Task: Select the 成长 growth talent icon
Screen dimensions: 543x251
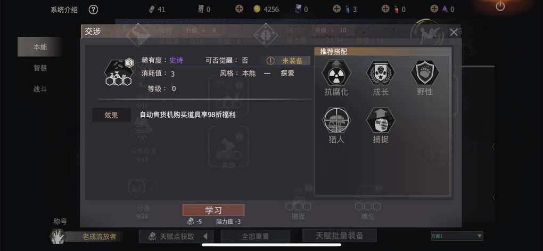Action: 381,73
